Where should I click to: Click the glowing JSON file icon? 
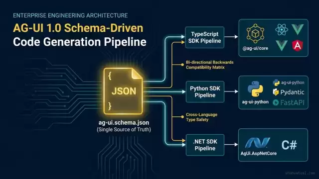(123, 91)
